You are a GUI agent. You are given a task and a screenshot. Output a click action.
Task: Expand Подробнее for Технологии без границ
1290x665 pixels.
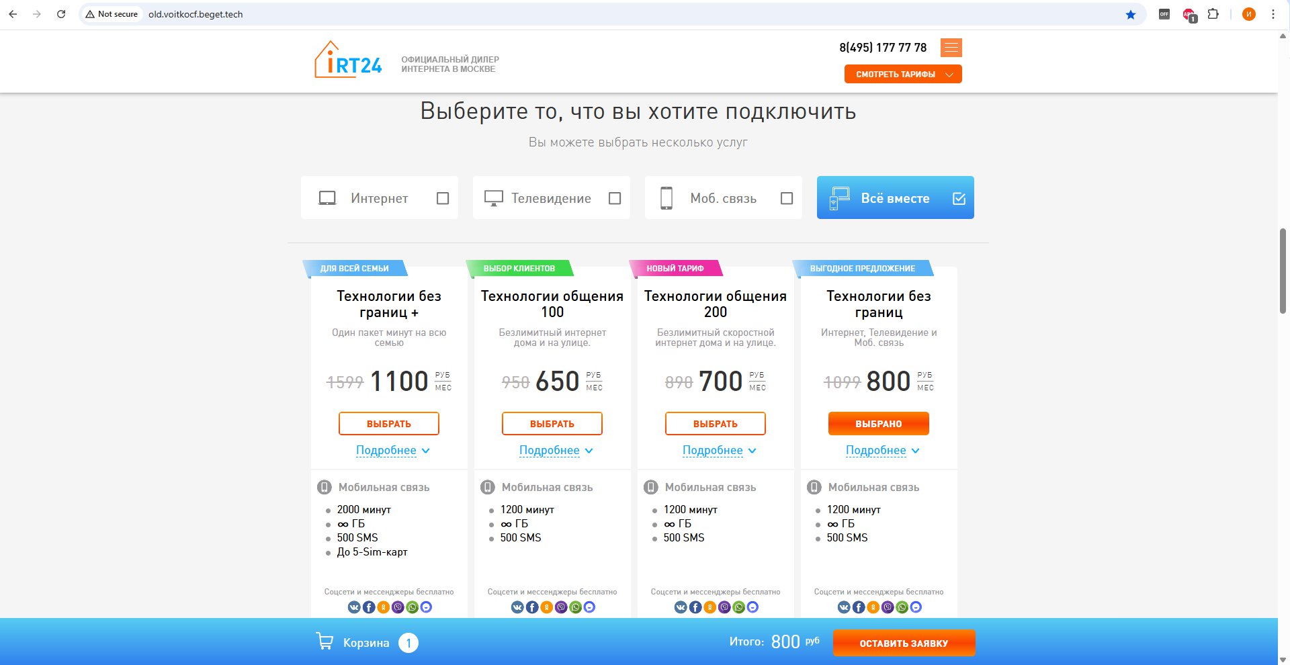(882, 450)
